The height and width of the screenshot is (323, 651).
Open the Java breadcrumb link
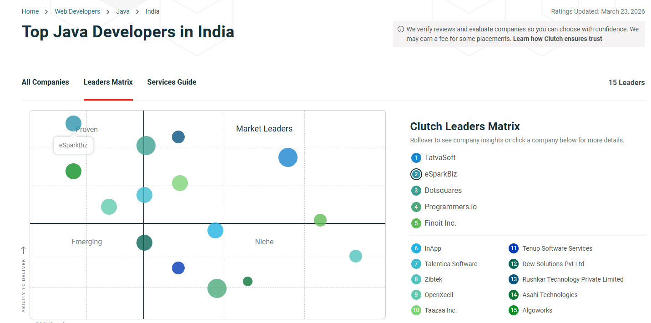tap(123, 11)
